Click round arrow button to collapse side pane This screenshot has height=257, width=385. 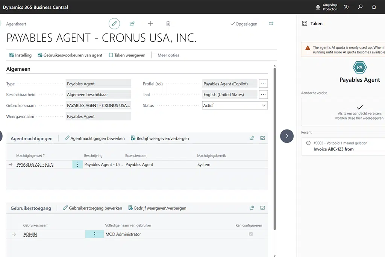(287, 136)
